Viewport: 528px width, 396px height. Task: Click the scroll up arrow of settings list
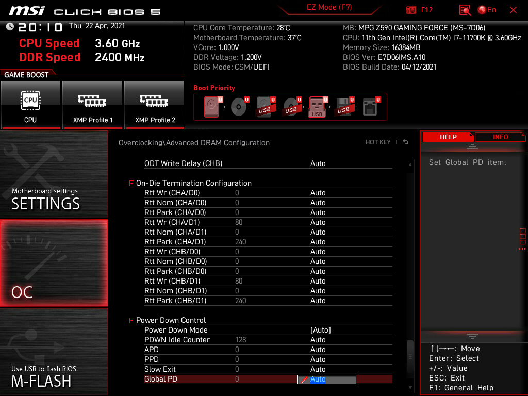pyautogui.click(x=410, y=164)
